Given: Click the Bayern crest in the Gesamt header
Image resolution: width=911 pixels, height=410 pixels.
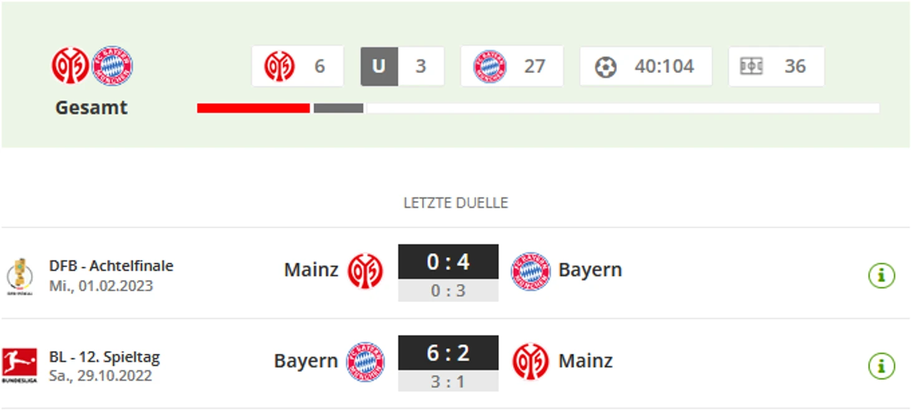Looking at the screenshot, I should click(112, 66).
